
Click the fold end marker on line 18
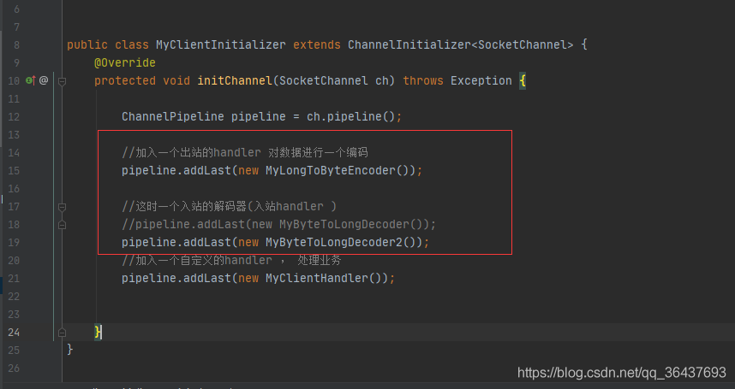coord(62,225)
